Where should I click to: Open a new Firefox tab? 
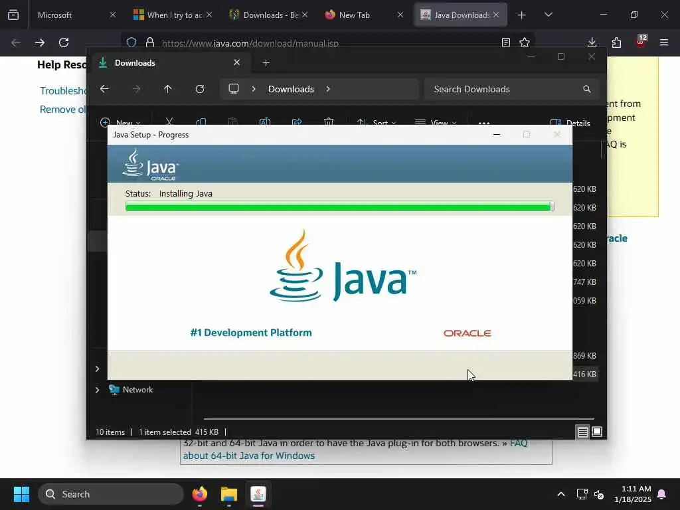tap(522, 15)
